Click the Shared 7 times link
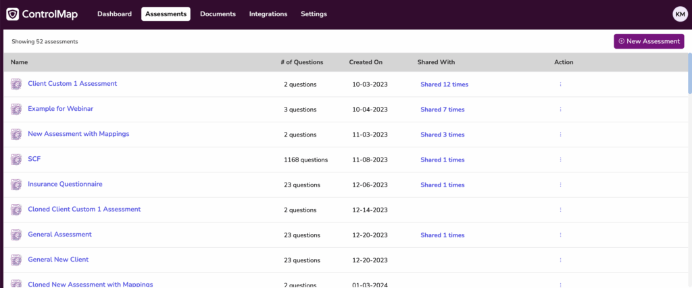 [442, 110]
